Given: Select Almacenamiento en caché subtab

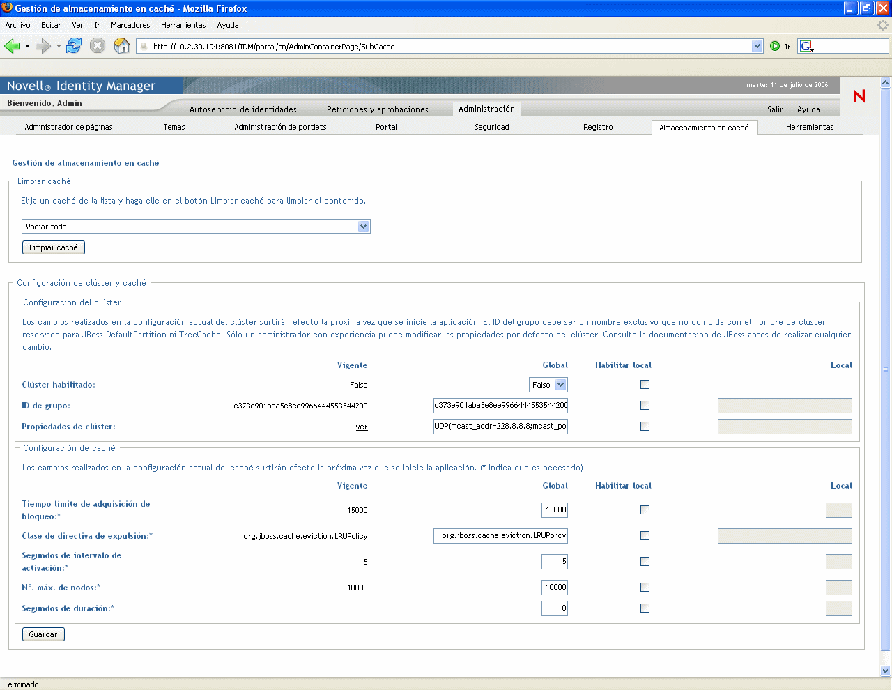Looking at the screenshot, I should click(x=704, y=128).
